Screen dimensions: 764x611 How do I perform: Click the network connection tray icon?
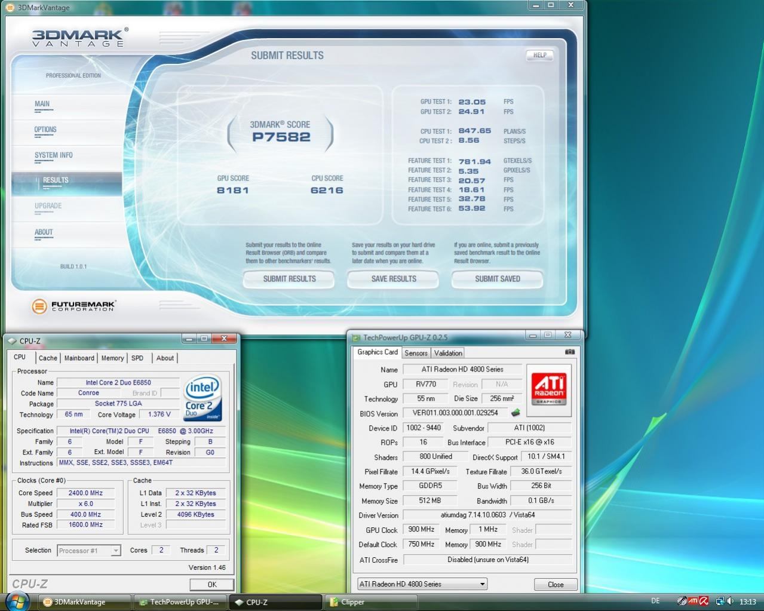click(719, 601)
